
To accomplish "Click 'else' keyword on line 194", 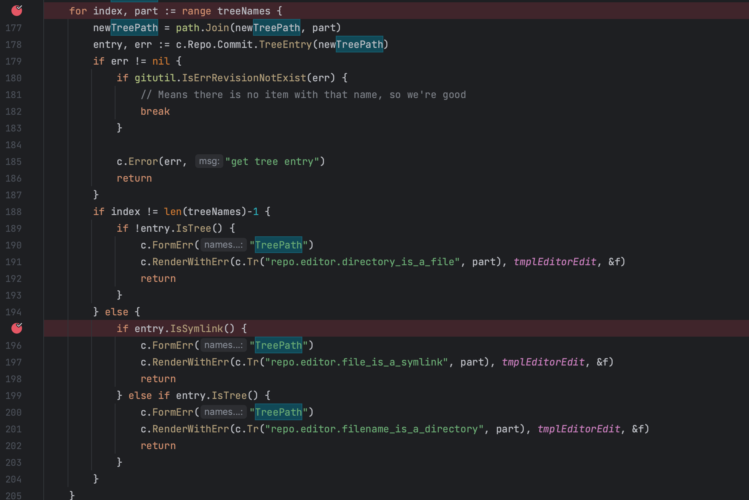I will (x=117, y=312).
